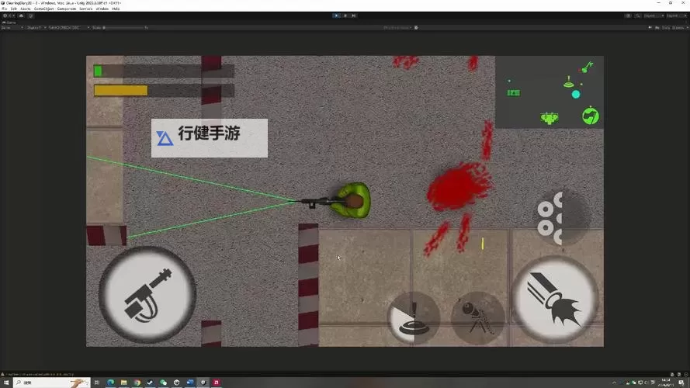Open Google Chrome from the taskbar
690x388 pixels.
coord(137,383)
